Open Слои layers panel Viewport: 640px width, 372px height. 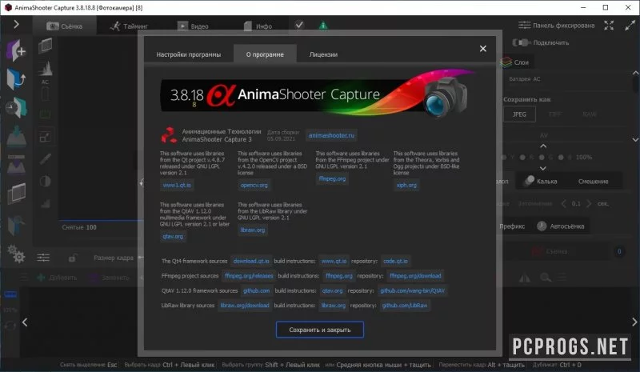[515, 62]
